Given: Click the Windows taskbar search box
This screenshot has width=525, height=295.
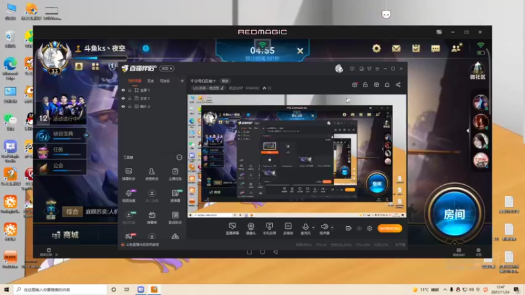Looking at the screenshot, I should click(x=60, y=289).
